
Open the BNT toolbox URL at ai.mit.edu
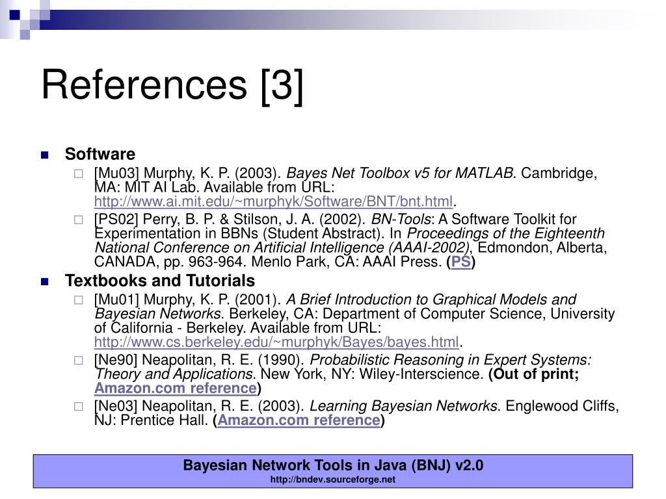point(274,201)
